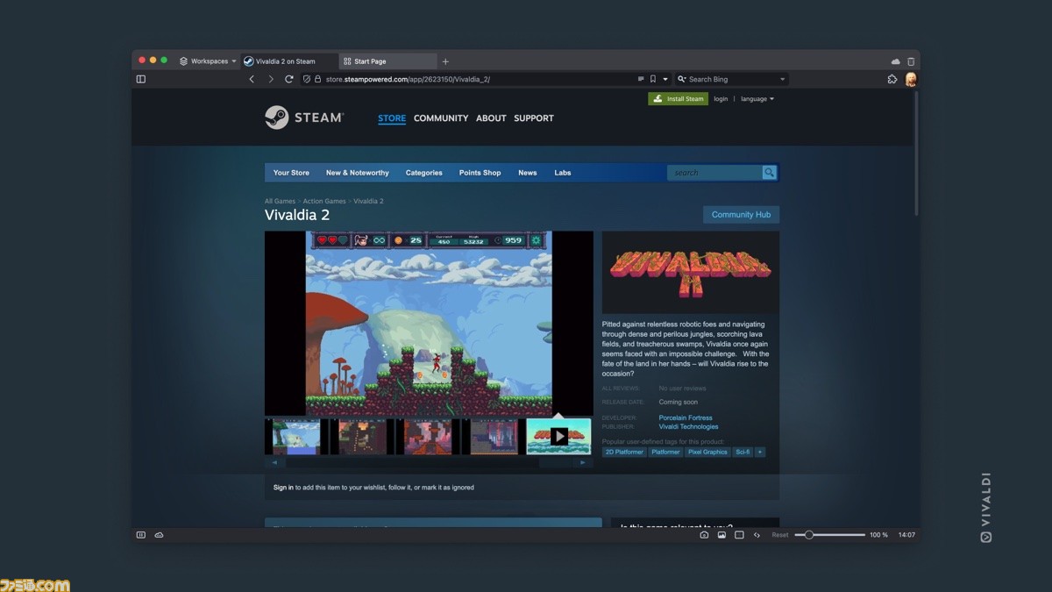Click the thumbnail strip right arrow
This screenshot has width=1052, height=592.
coord(583,463)
